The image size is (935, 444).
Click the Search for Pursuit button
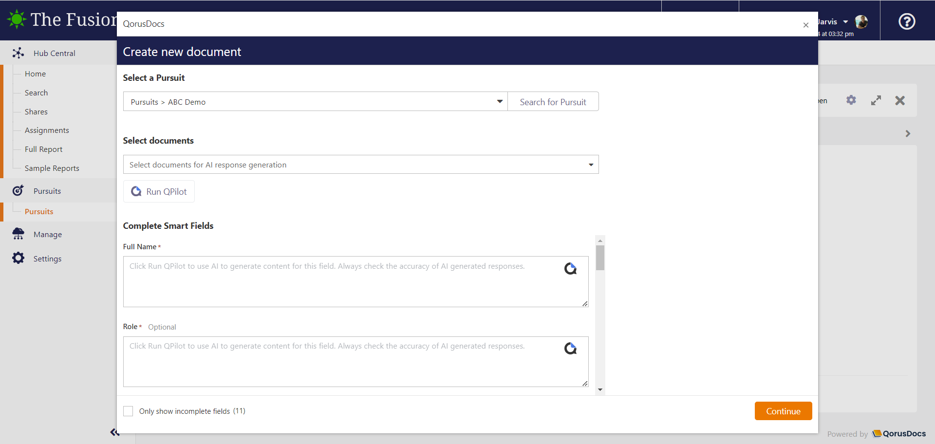553,101
